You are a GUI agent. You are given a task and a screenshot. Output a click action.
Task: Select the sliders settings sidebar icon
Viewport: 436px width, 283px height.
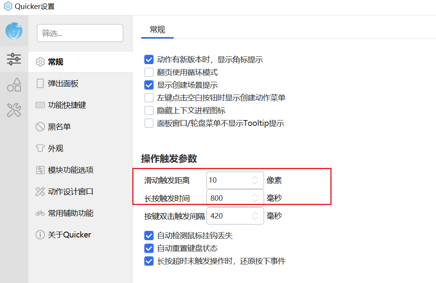point(14,59)
